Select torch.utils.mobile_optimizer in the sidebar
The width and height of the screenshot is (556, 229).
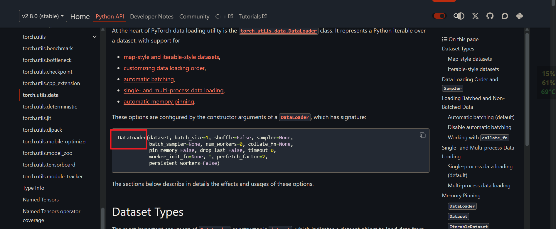tap(55, 142)
